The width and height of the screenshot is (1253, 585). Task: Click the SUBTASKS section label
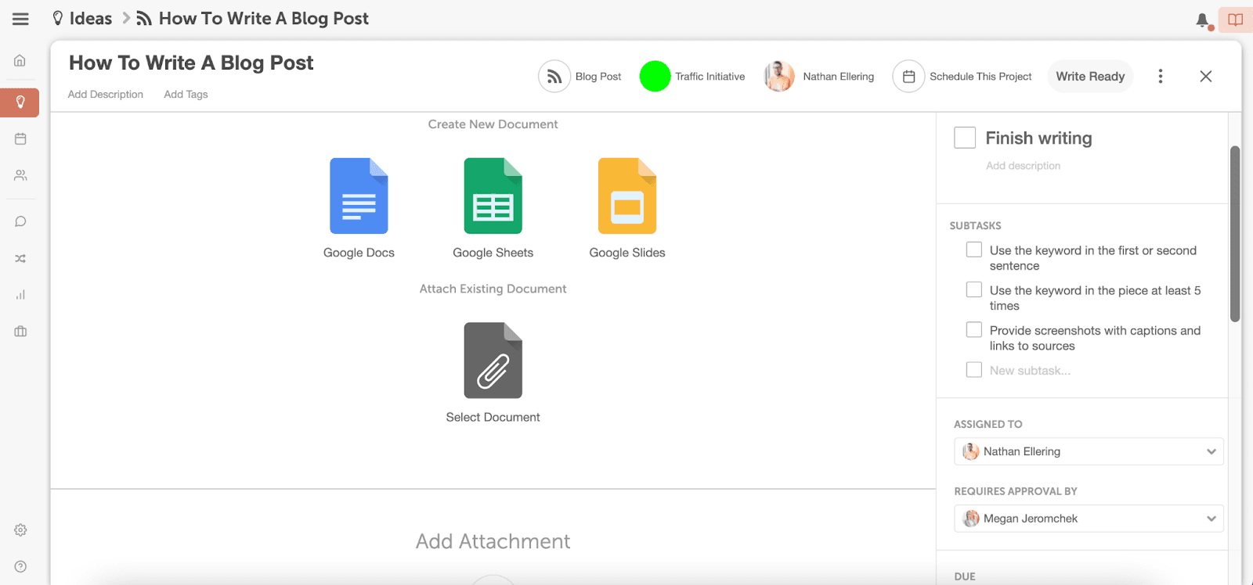click(975, 225)
